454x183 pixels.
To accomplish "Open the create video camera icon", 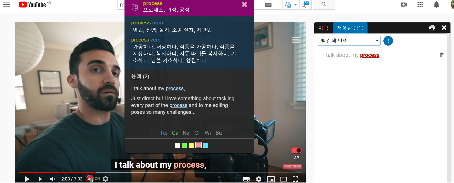I will (404, 5).
